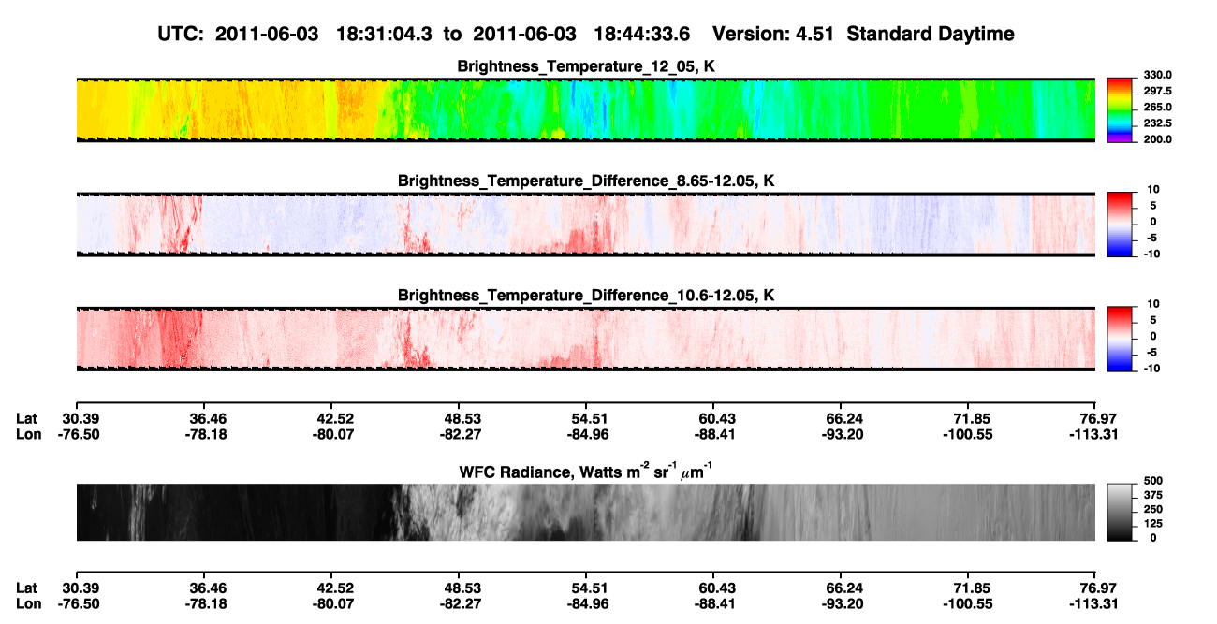The image size is (1217, 624).
Task: Click the -78.18 longitude label under the WFC panel
Action: click(208, 603)
